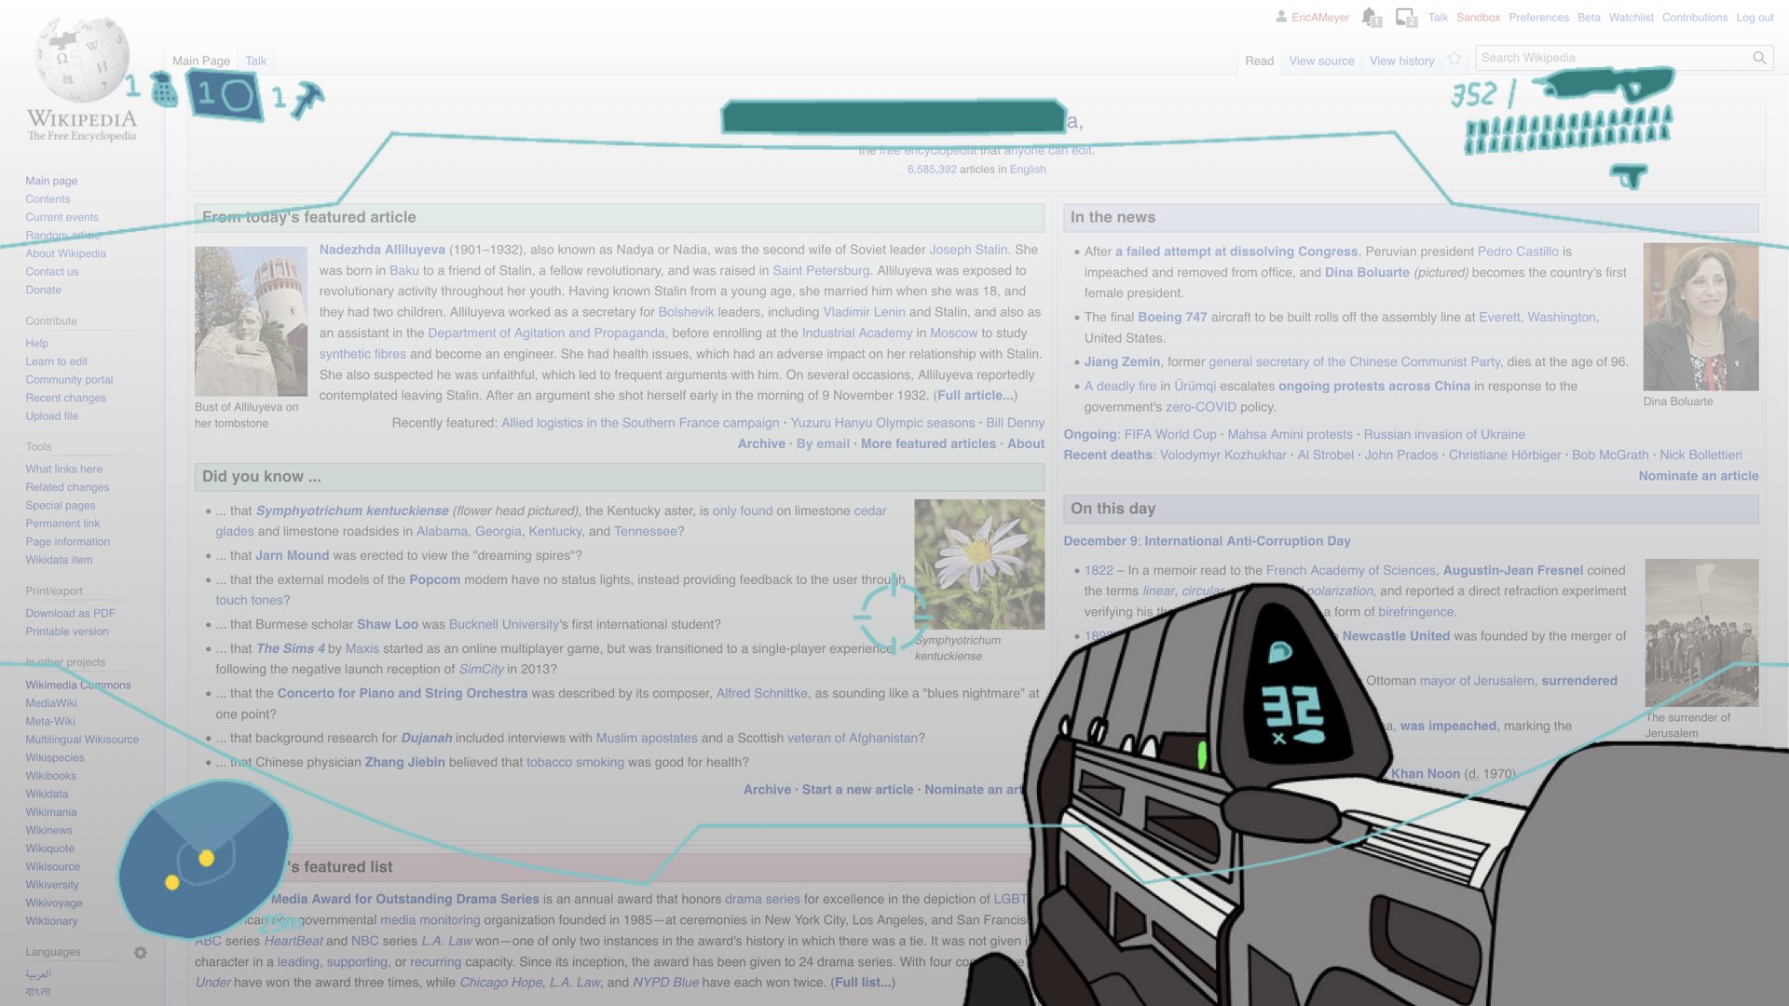Switch to the Talk tab
Viewport: 1789px width, 1006px height.
[255, 61]
